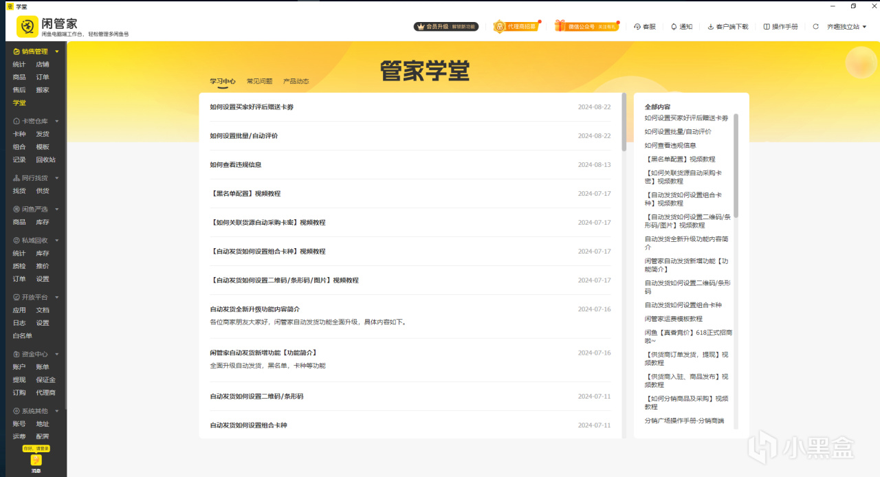Screen dimensions: 880x477
Task: Open 店铺 under 销售管理
Action: point(43,65)
